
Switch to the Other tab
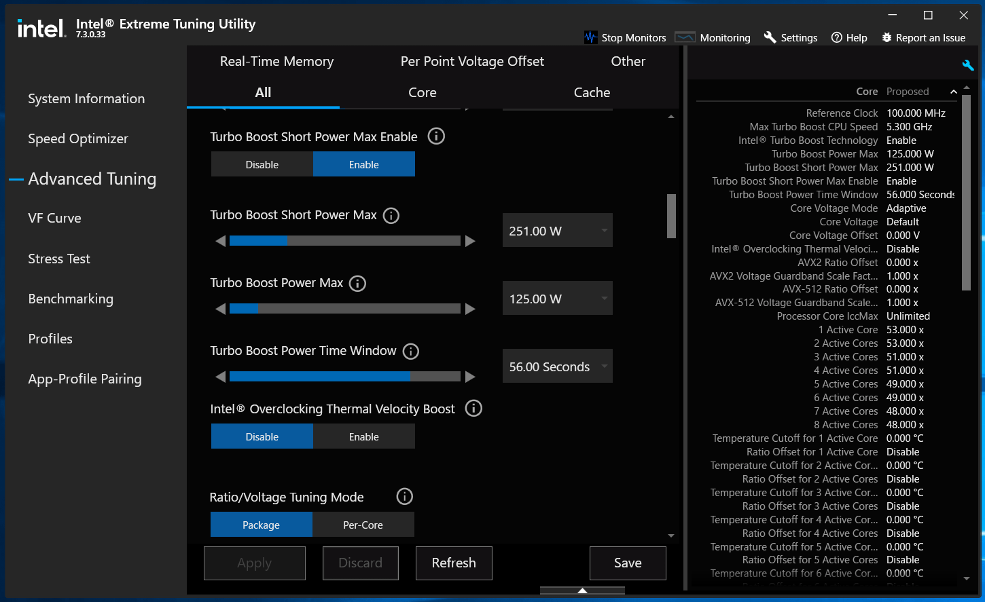[x=628, y=61]
